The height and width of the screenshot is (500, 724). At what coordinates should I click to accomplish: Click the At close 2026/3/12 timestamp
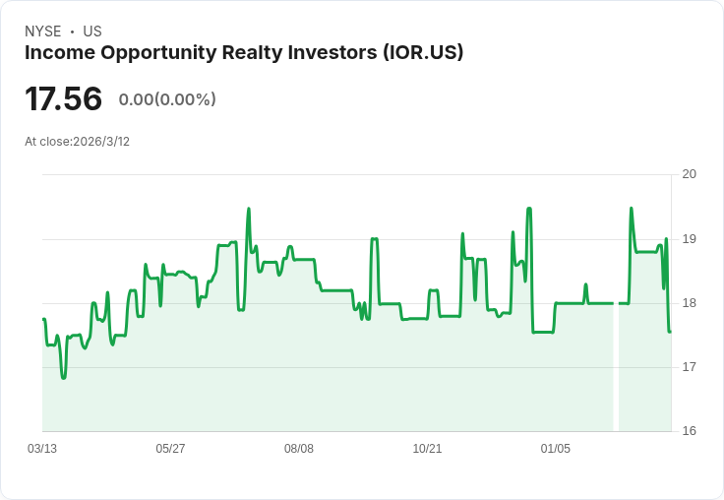point(77,142)
